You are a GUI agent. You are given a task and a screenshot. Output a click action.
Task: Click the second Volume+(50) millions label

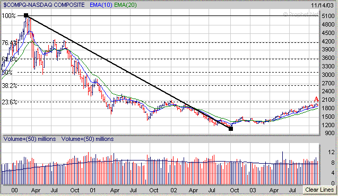(x=88, y=139)
